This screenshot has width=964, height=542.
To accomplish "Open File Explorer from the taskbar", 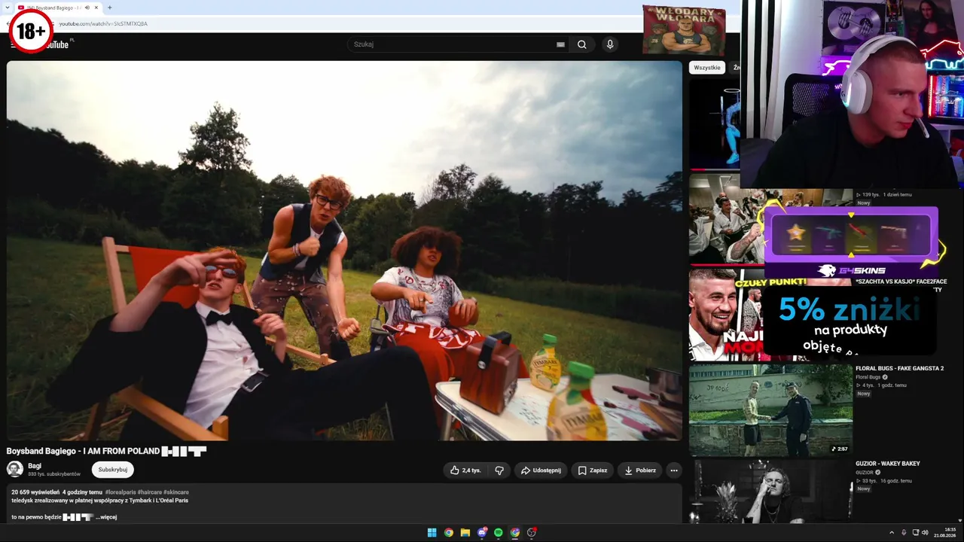I will 465,532.
